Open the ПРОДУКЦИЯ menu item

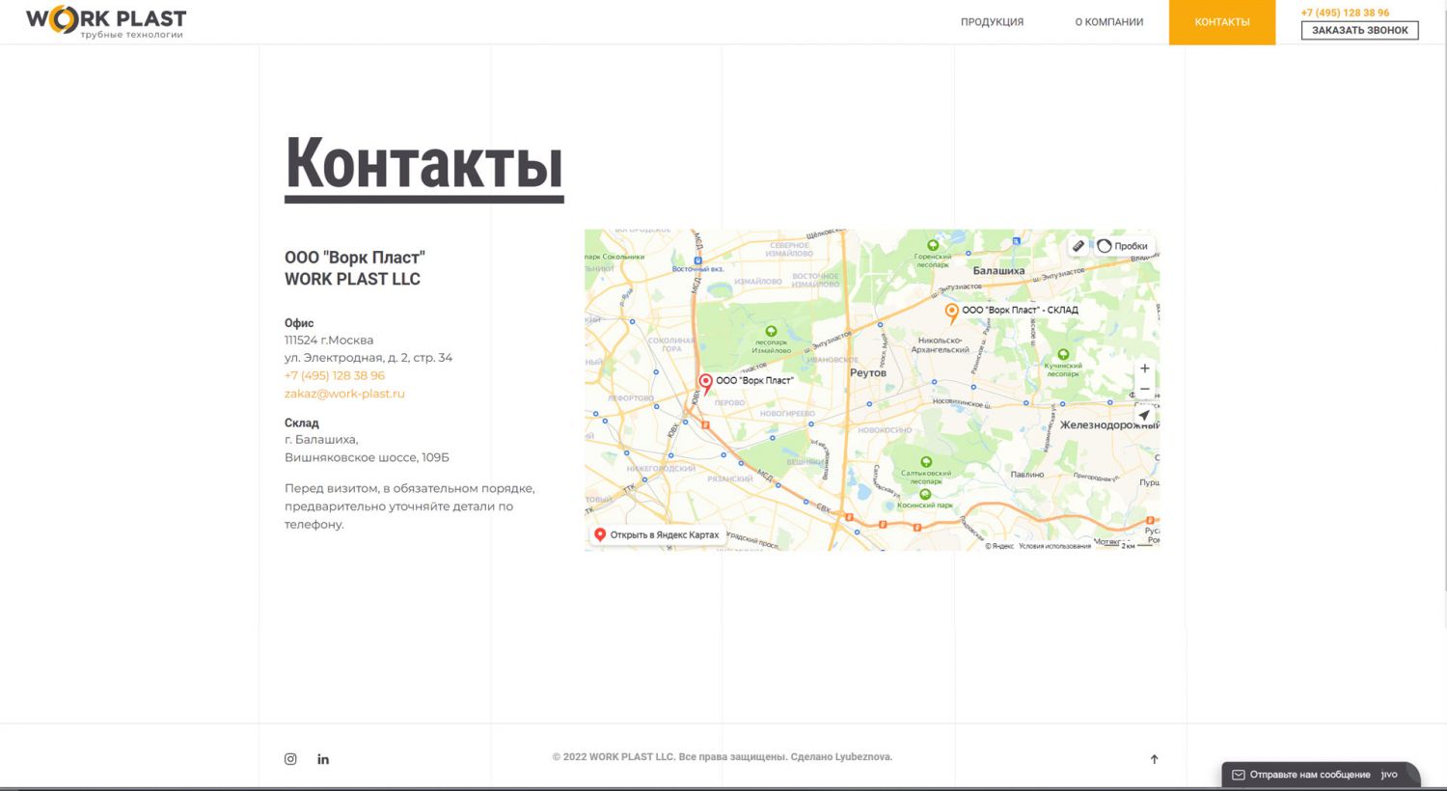pyautogui.click(x=992, y=22)
